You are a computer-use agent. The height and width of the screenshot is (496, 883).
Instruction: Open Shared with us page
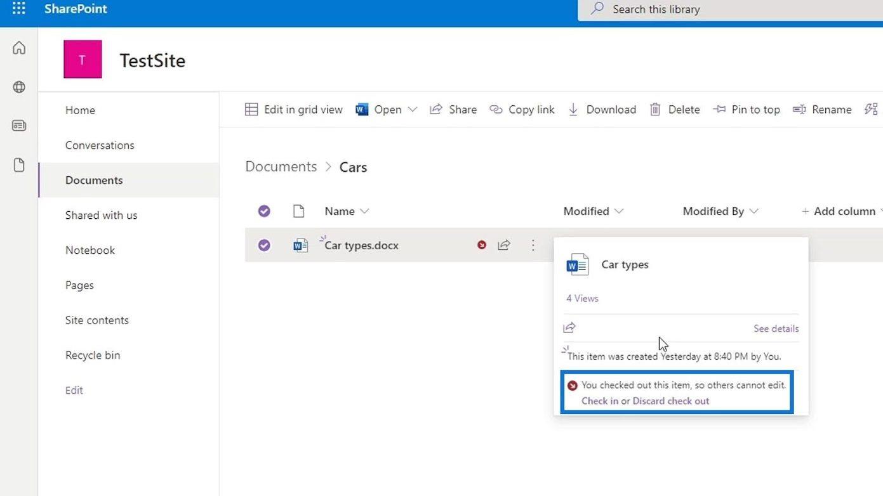[101, 215]
